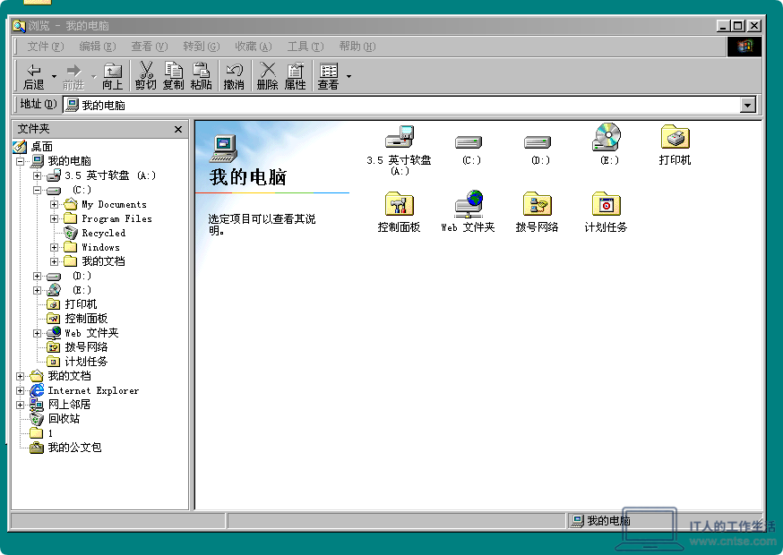Open the address bar dropdown
The width and height of the screenshot is (783, 555).
747,105
